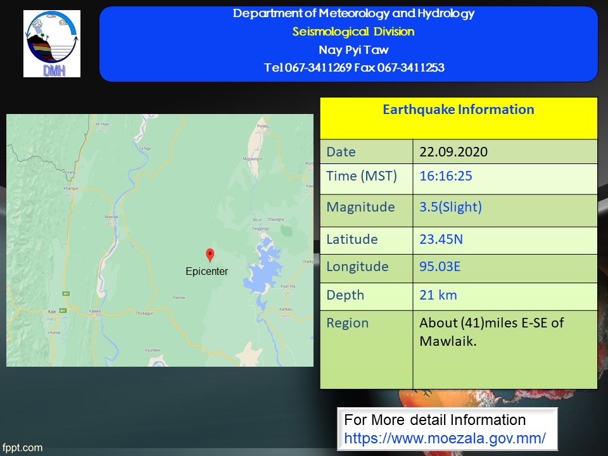Select the magnitude value 3.5(Slight)
The width and height of the screenshot is (608, 456).
[450, 207]
